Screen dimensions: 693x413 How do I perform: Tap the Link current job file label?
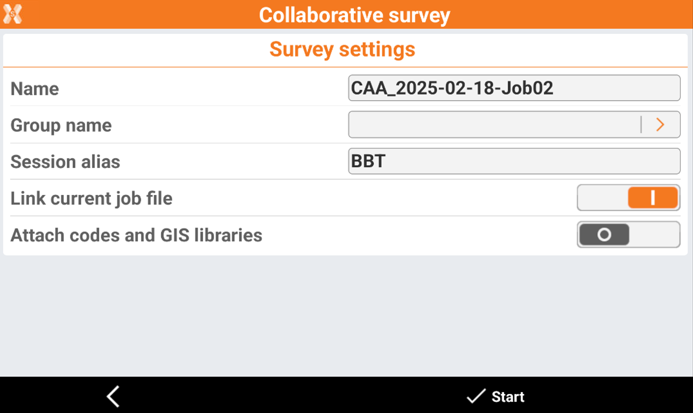[x=92, y=198]
